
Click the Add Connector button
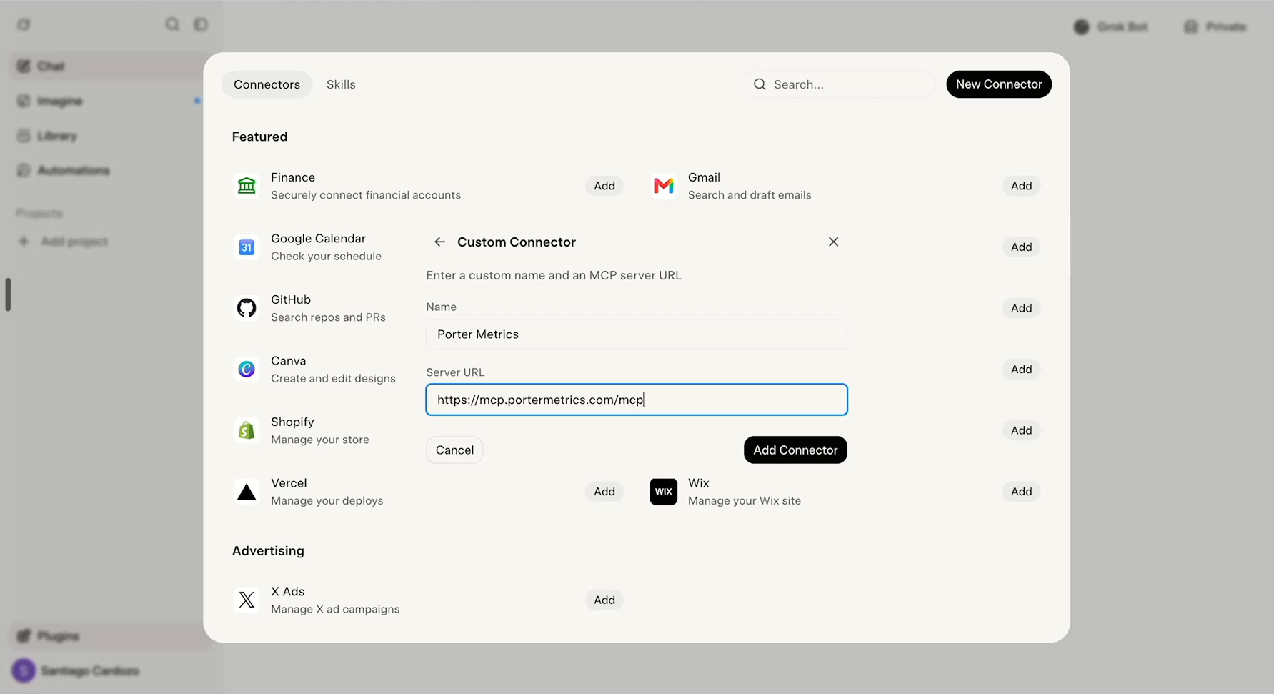pyautogui.click(x=795, y=450)
